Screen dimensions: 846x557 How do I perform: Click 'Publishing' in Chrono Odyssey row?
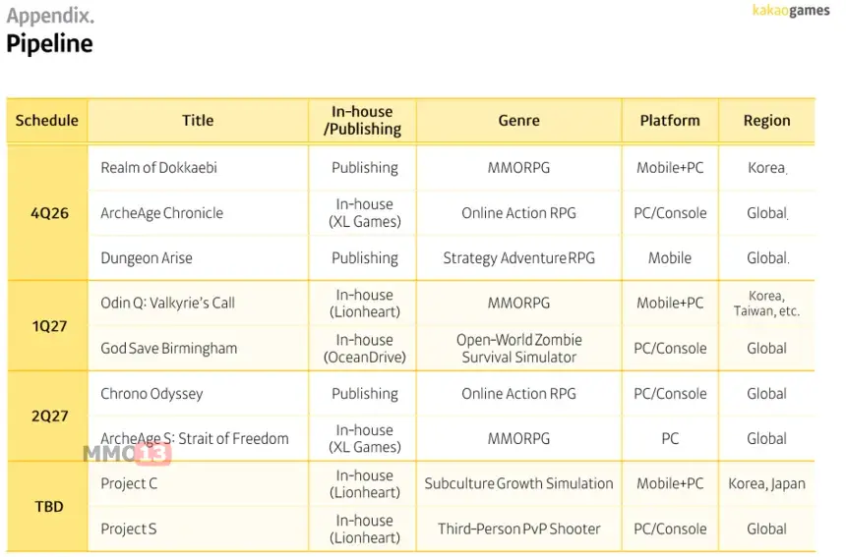coord(365,394)
